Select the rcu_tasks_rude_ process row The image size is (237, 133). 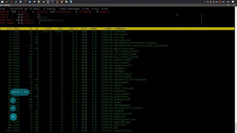117,54
